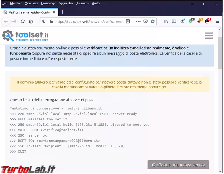224x174 pixels.
Task: Expand the toolset.it site navigation menu
Action: coord(209,35)
